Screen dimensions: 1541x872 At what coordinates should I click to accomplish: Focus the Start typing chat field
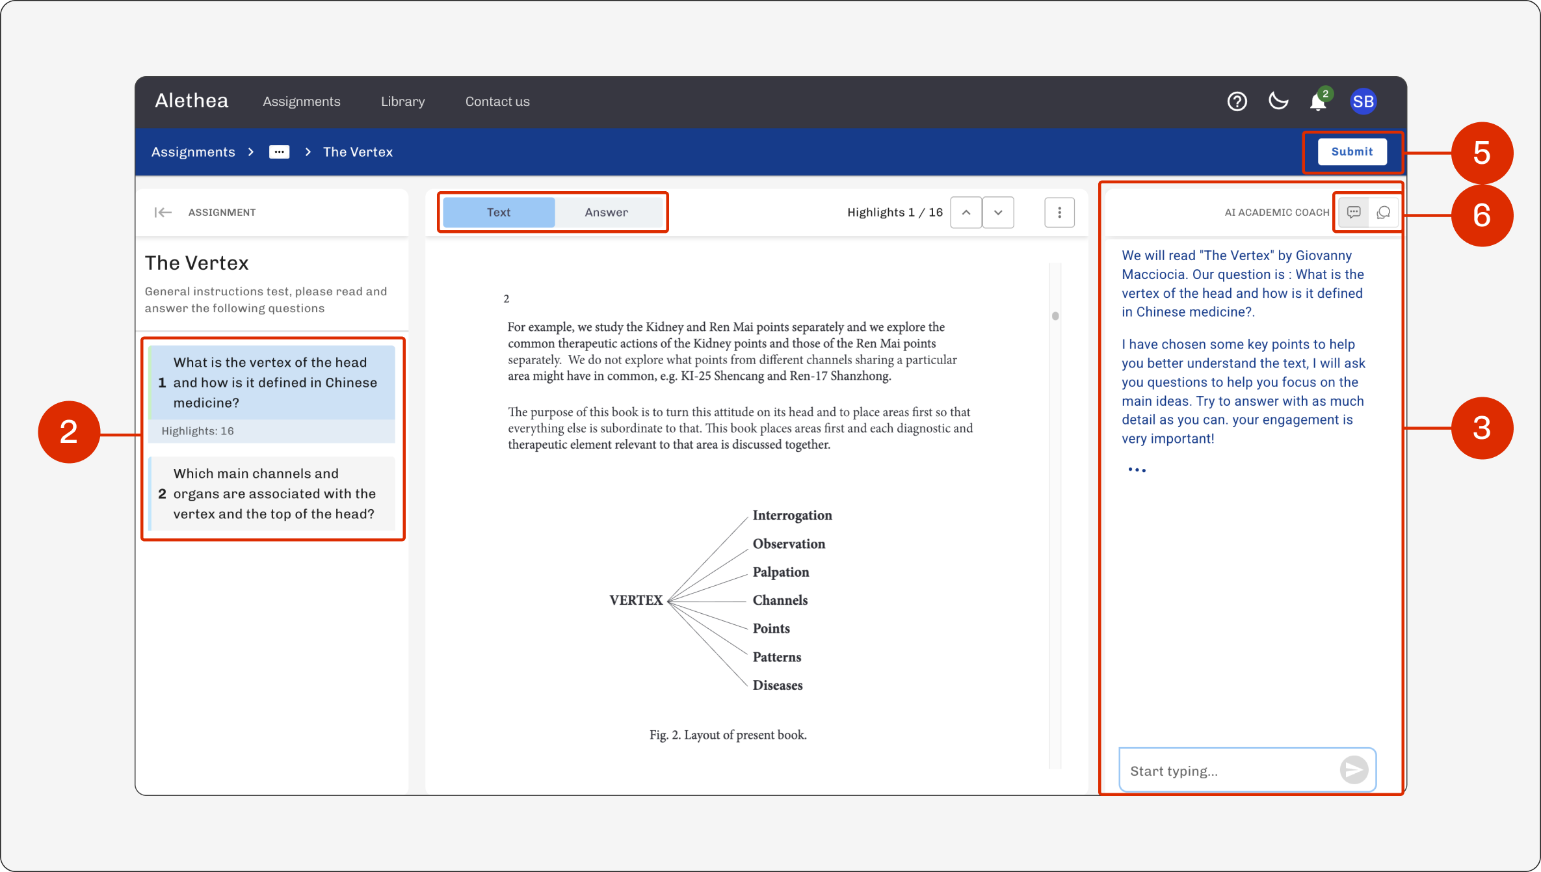(1230, 771)
